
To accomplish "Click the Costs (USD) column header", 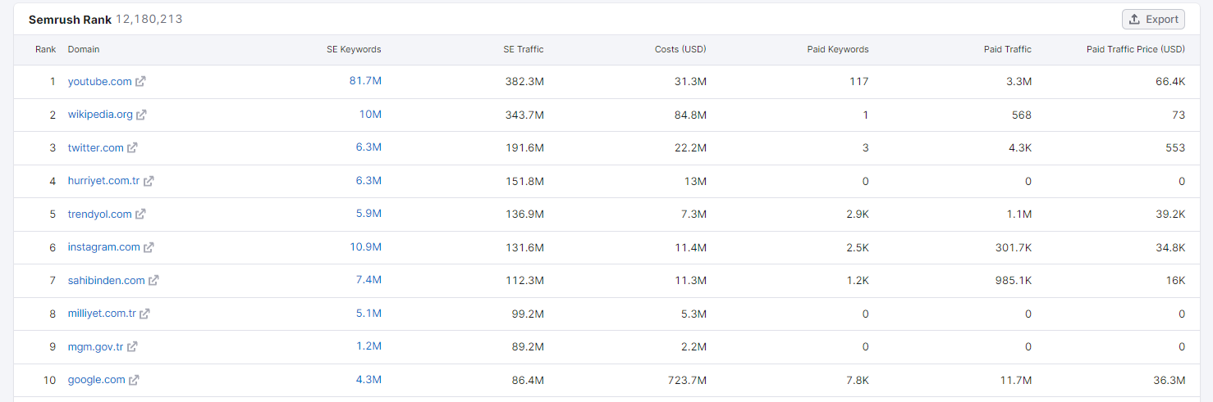I will (680, 50).
